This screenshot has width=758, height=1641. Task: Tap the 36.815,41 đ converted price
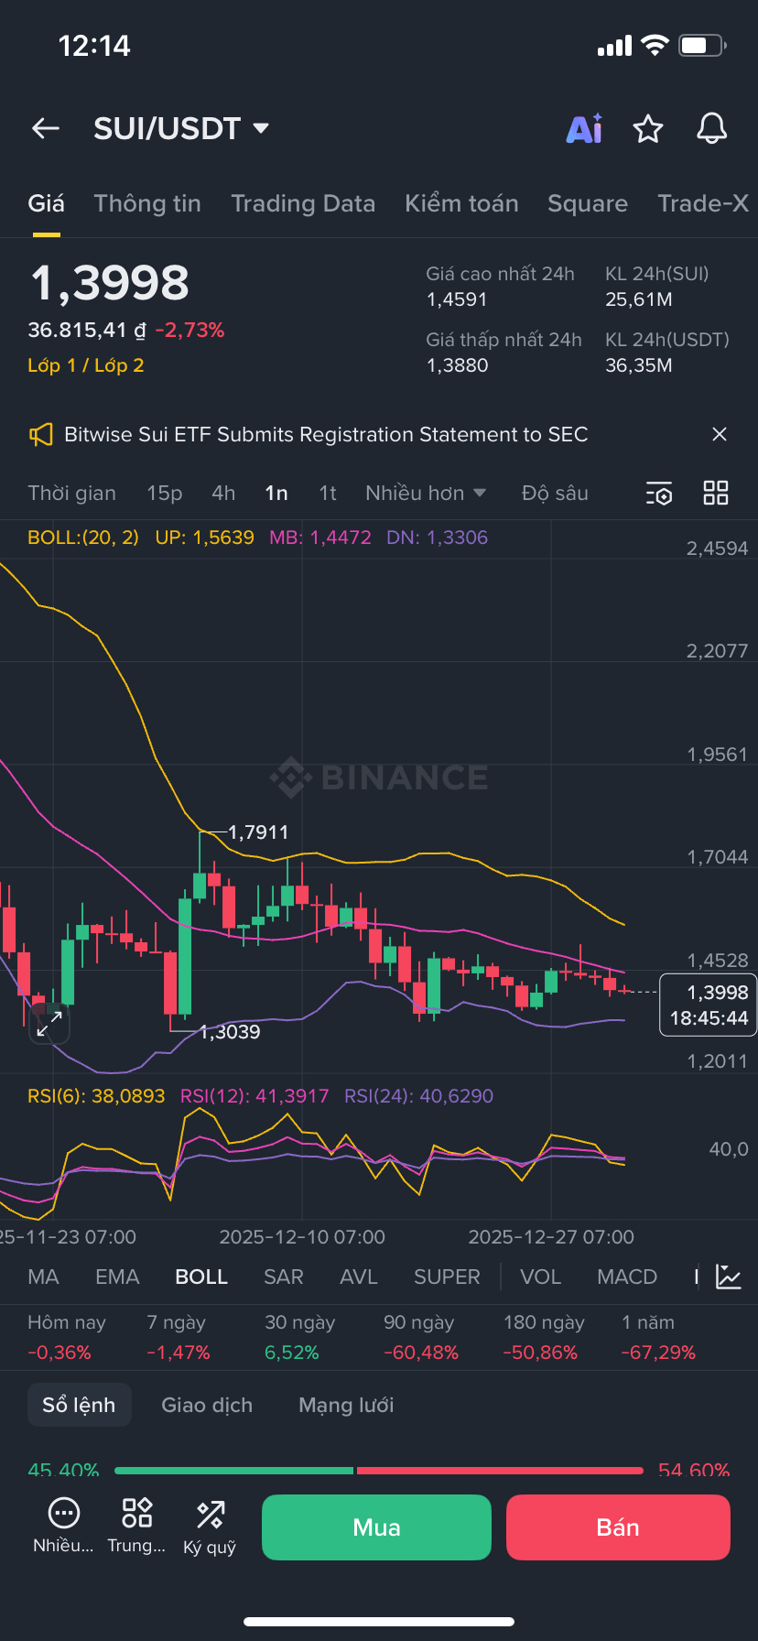(87, 331)
